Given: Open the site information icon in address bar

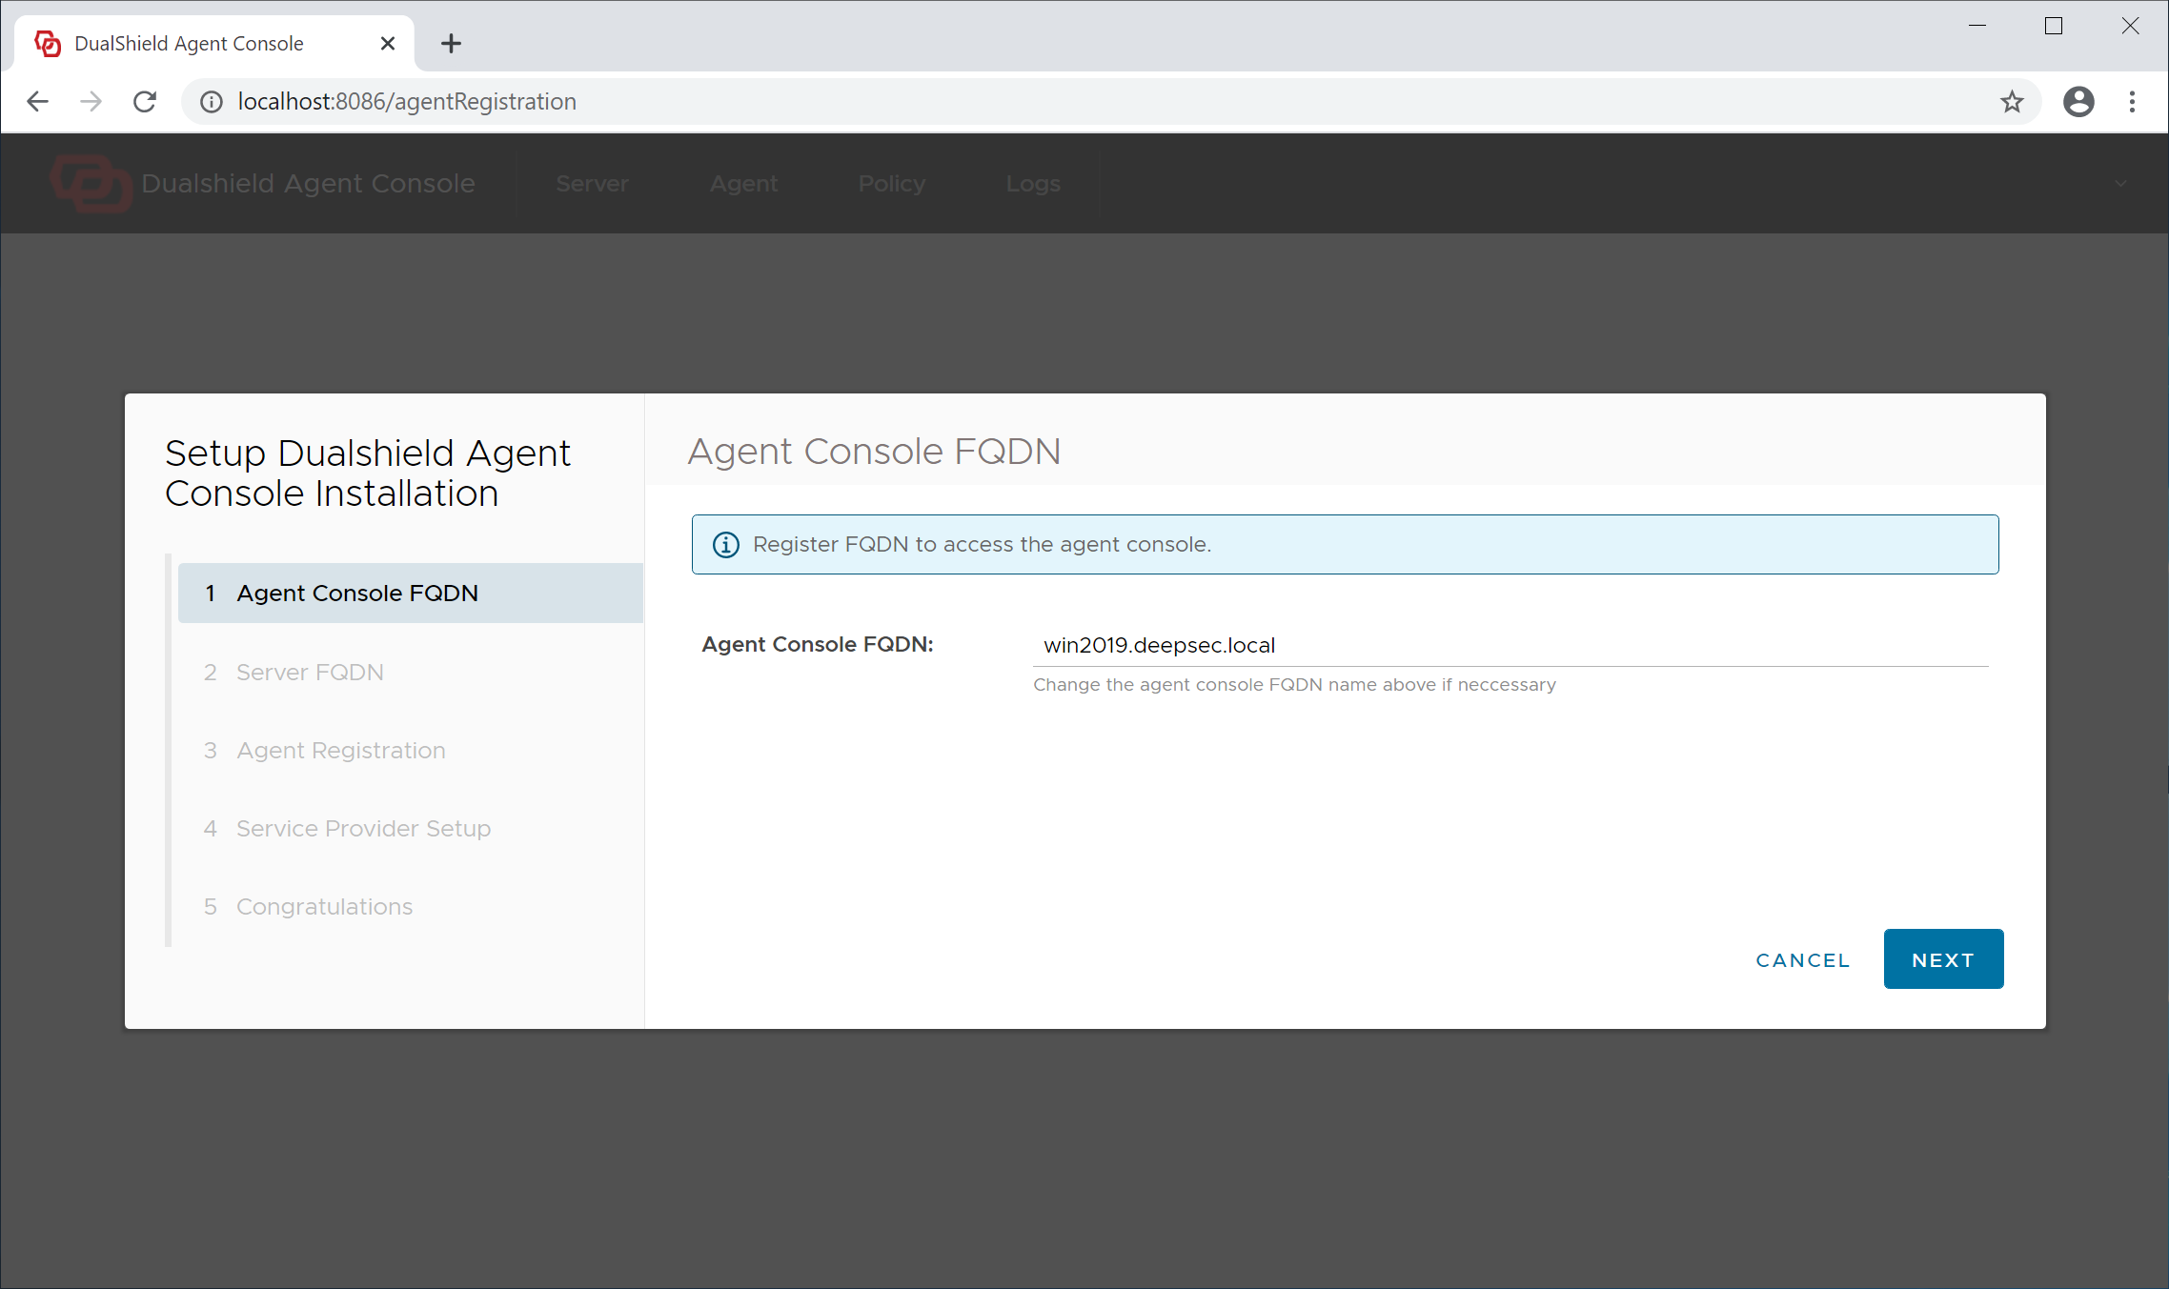Looking at the screenshot, I should [x=211, y=102].
